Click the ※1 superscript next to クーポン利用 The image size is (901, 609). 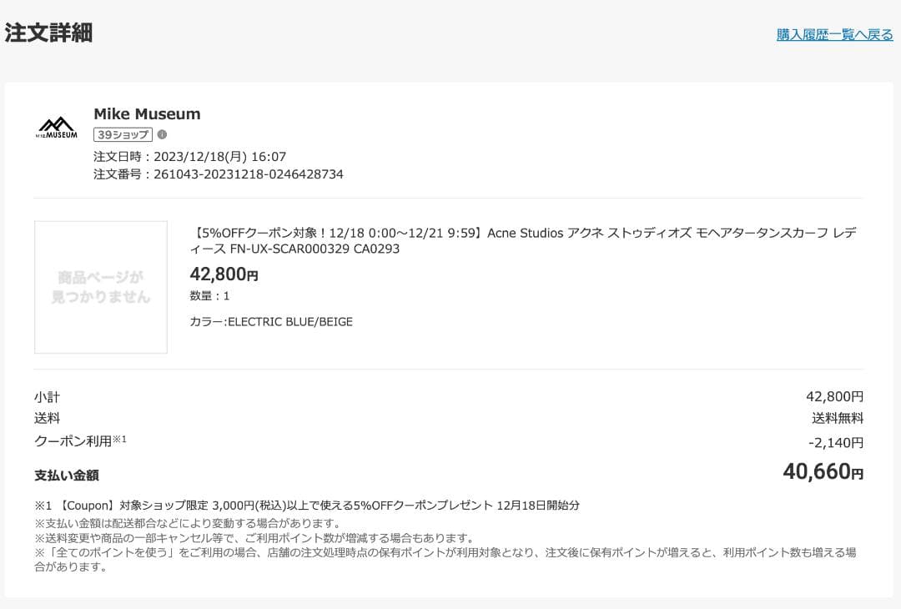coord(119,439)
